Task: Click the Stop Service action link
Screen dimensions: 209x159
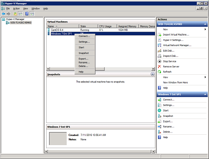Action: click(x=169, y=61)
